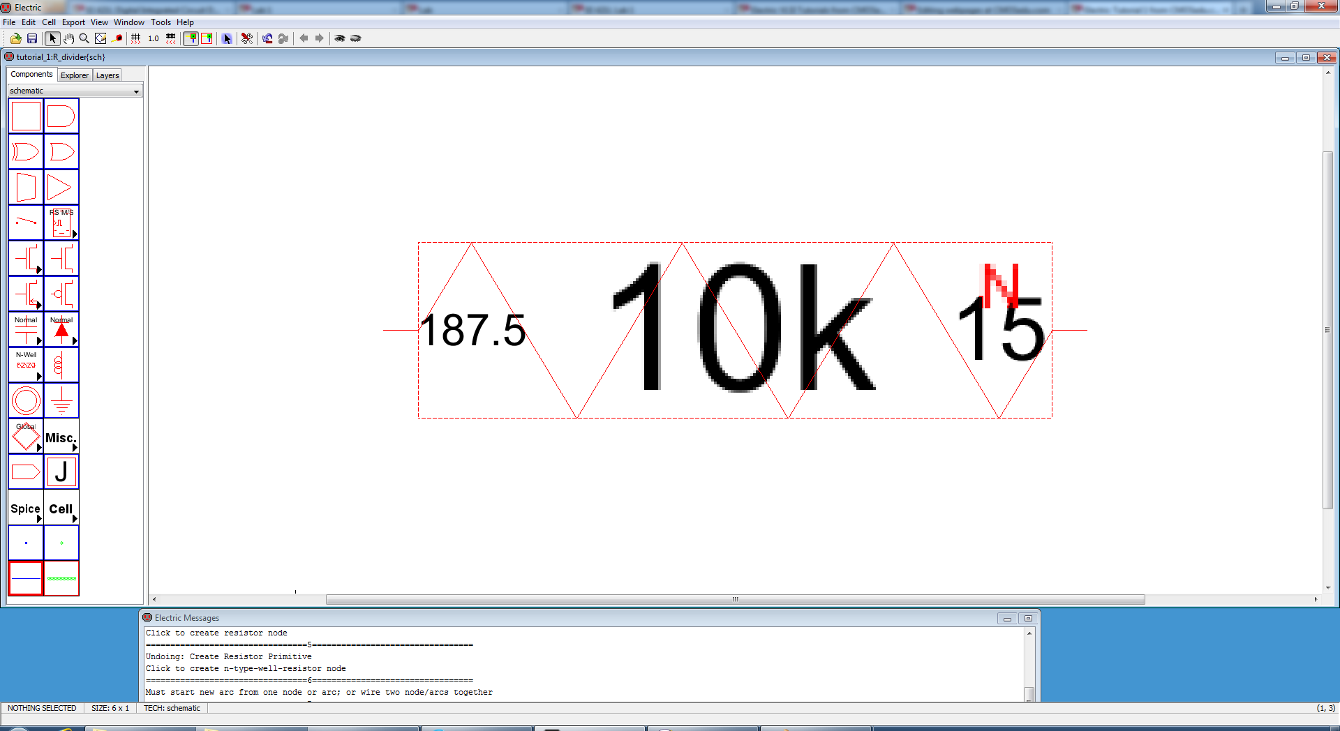Open preferences via wrench-screwdriver icon
This screenshot has height=731, width=1340.
247,38
